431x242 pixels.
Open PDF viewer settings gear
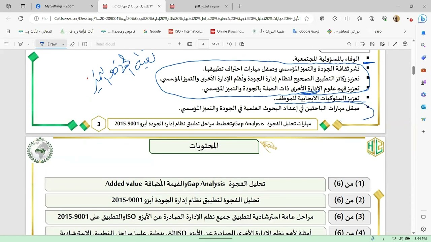pyautogui.click(x=405, y=44)
